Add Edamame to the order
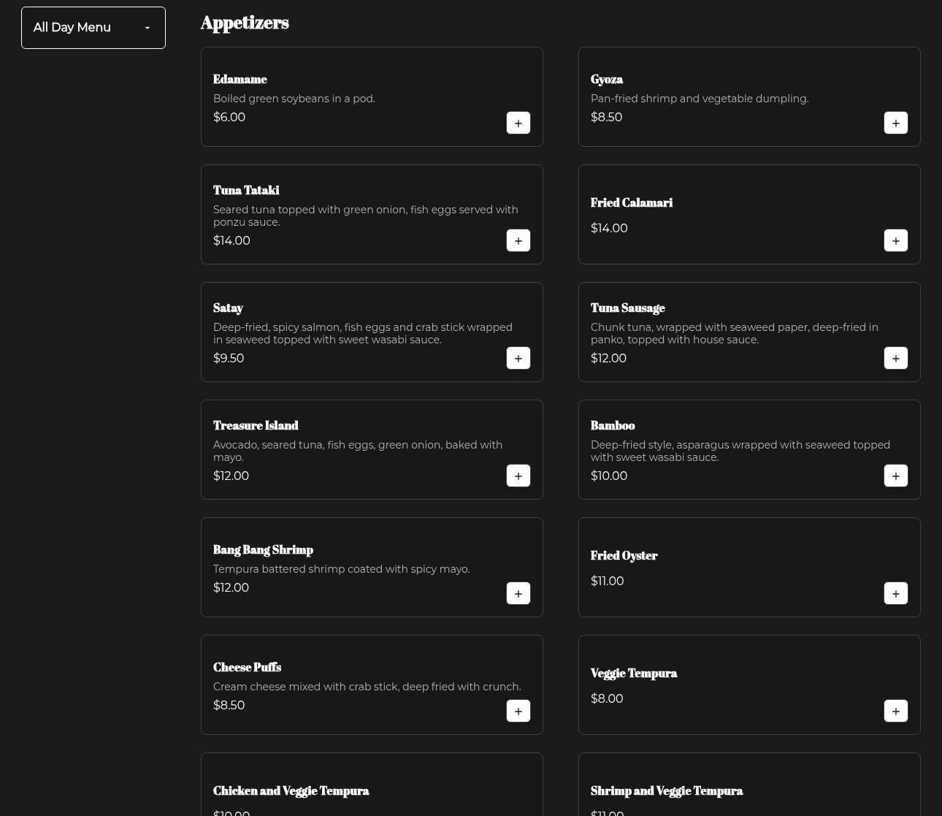The image size is (942, 816). point(518,123)
